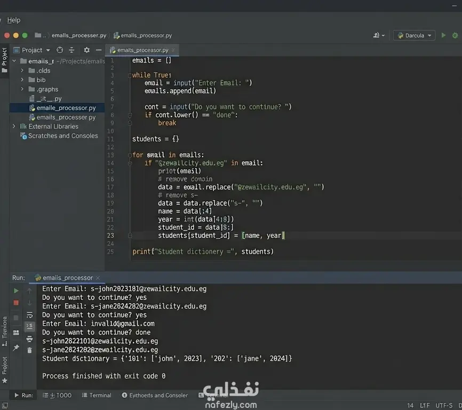The height and width of the screenshot is (410, 462).
Task: Stop the process with red square icon
Action: point(16,303)
